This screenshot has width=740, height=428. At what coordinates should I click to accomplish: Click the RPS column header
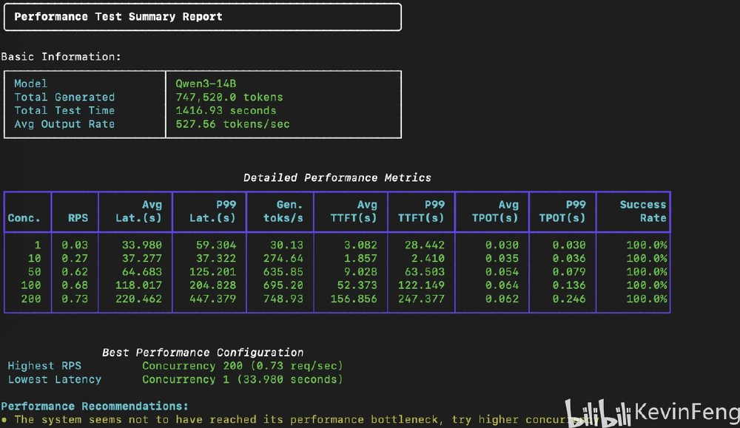[x=78, y=218]
